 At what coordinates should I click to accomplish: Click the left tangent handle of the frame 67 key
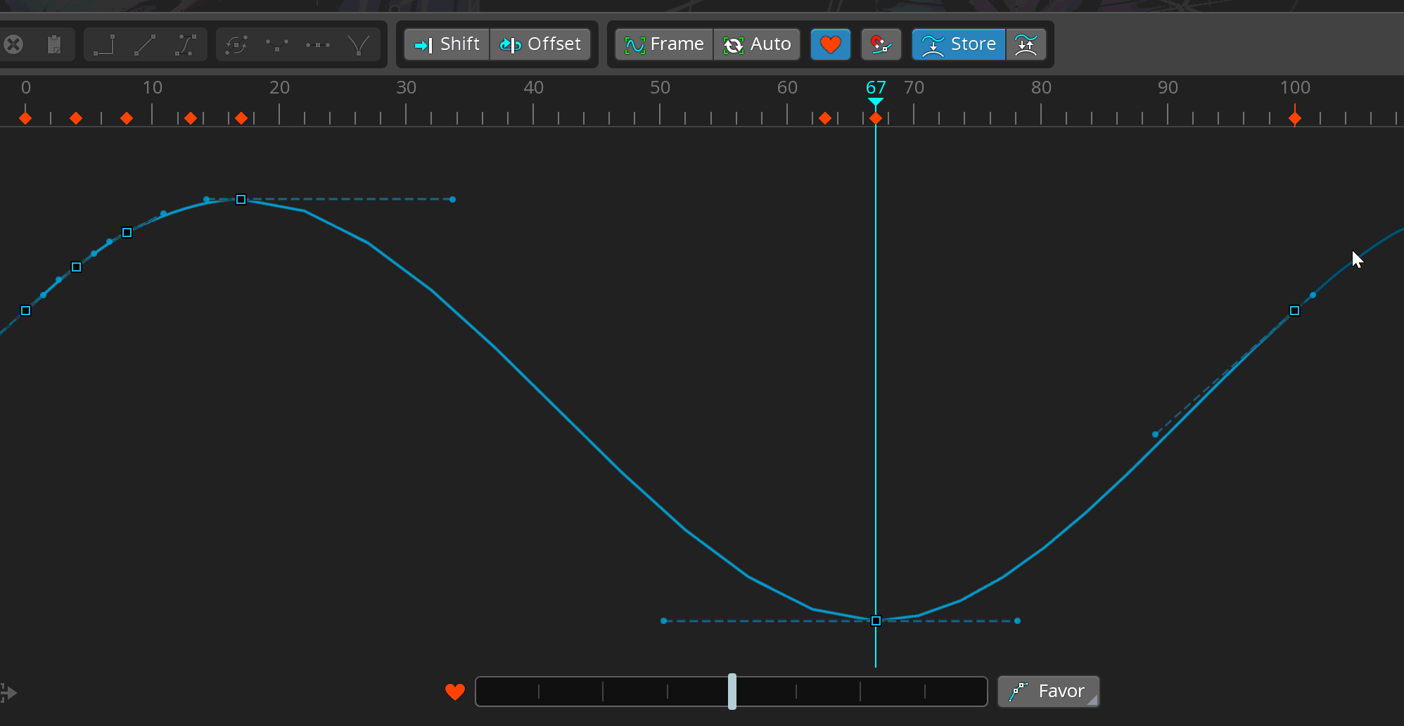pyautogui.click(x=663, y=620)
